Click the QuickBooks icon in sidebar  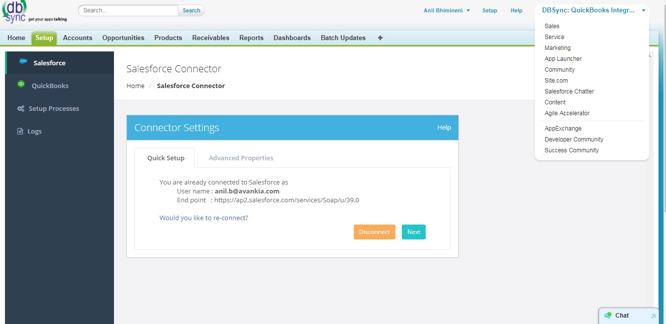click(21, 85)
